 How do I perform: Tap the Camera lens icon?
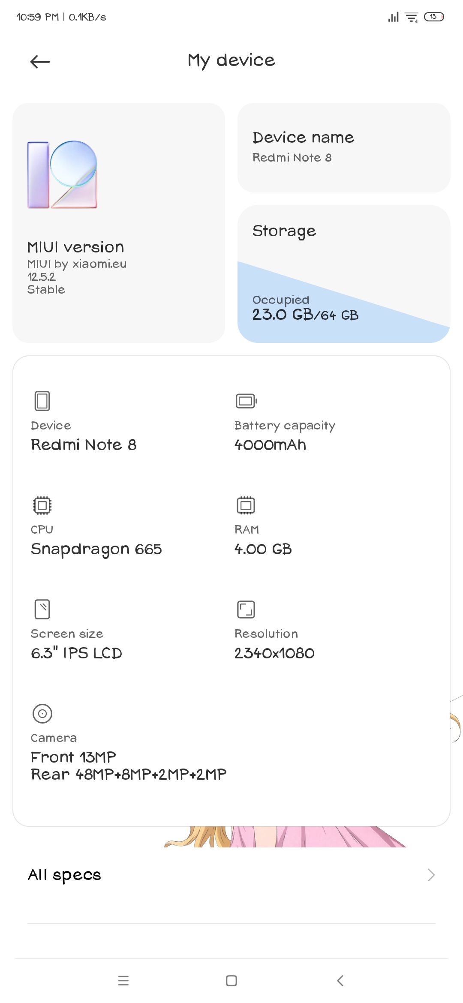[42, 714]
